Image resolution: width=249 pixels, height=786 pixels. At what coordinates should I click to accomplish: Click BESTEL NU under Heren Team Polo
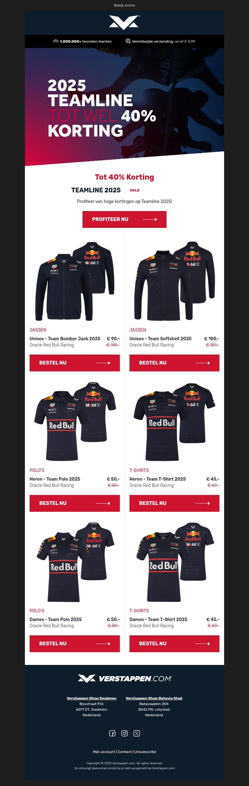75,503
